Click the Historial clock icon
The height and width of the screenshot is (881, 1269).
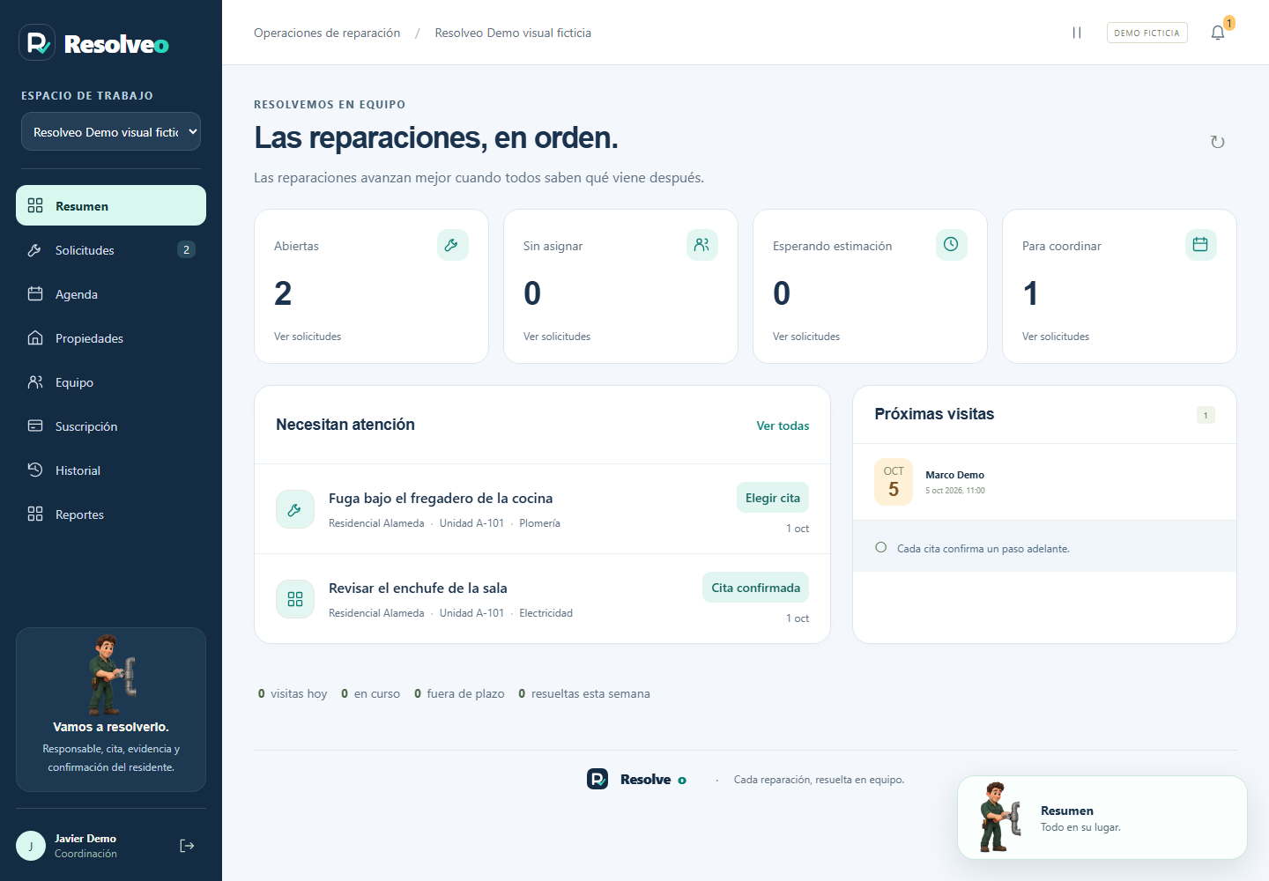(35, 470)
